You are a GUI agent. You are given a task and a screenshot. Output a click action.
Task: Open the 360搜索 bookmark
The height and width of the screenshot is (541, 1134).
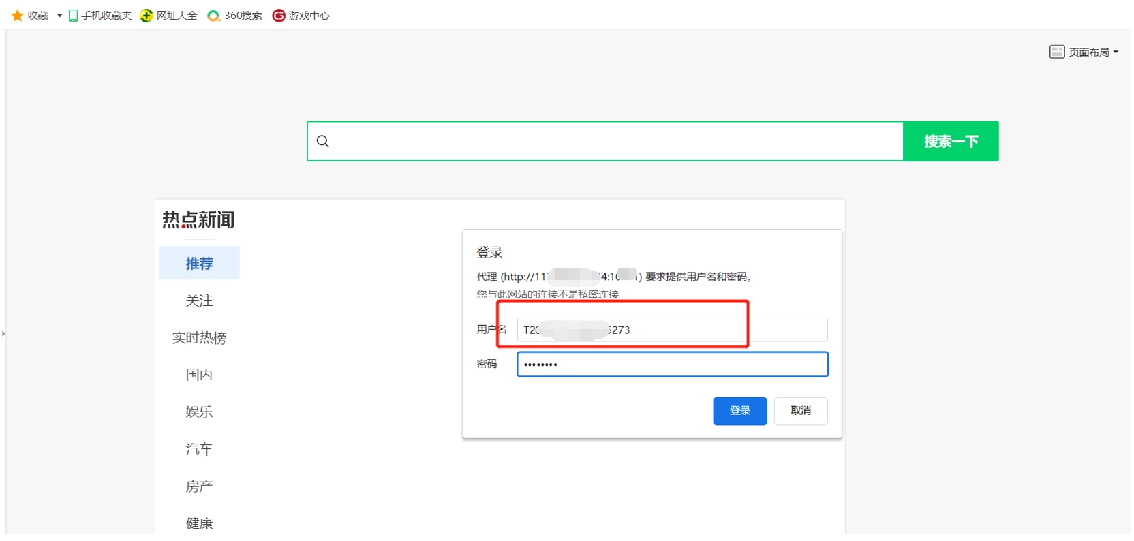coord(235,16)
